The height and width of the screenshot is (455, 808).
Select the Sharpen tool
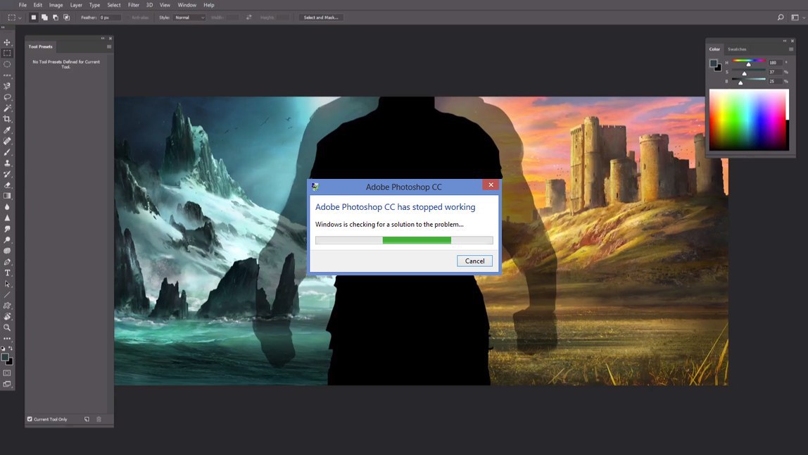pyautogui.click(x=7, y=218)
